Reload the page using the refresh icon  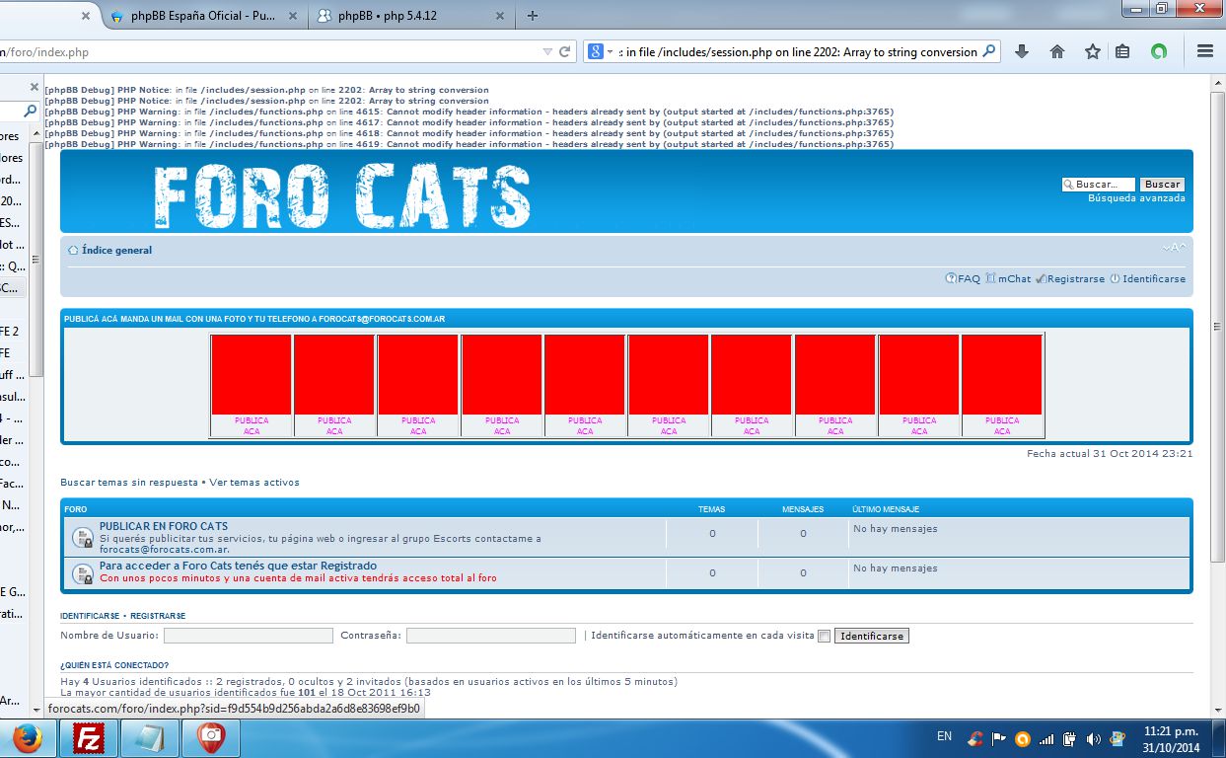click(565, 52)
